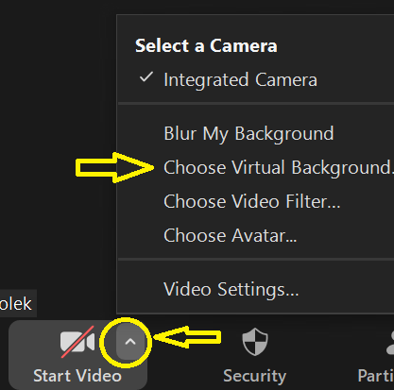
Task: Click the truncated Participants label
Action: coord(376,376)
